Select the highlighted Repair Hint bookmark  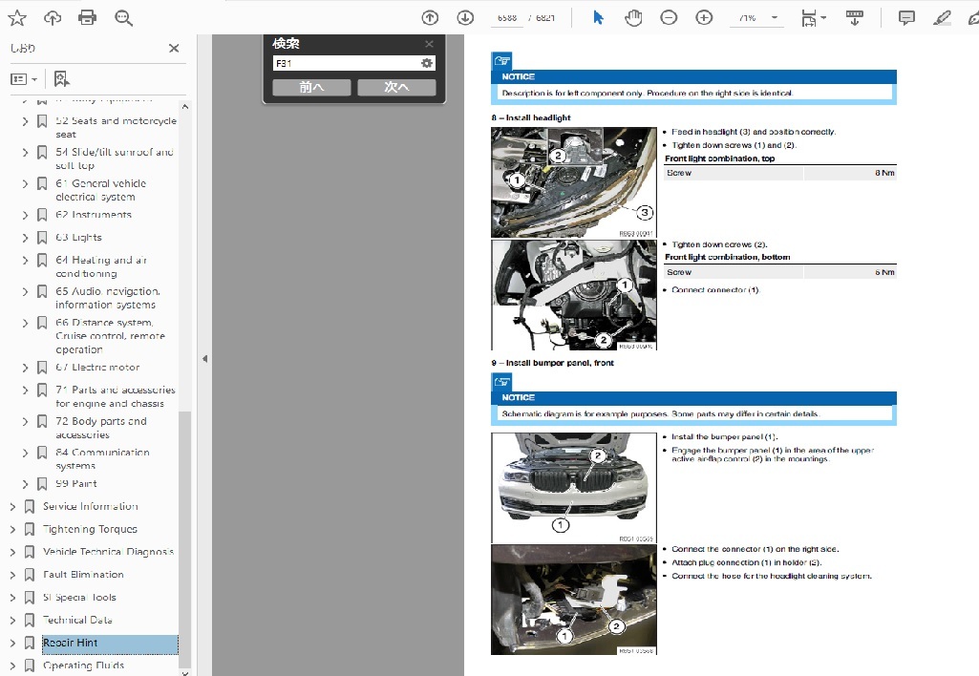[110, 643]
